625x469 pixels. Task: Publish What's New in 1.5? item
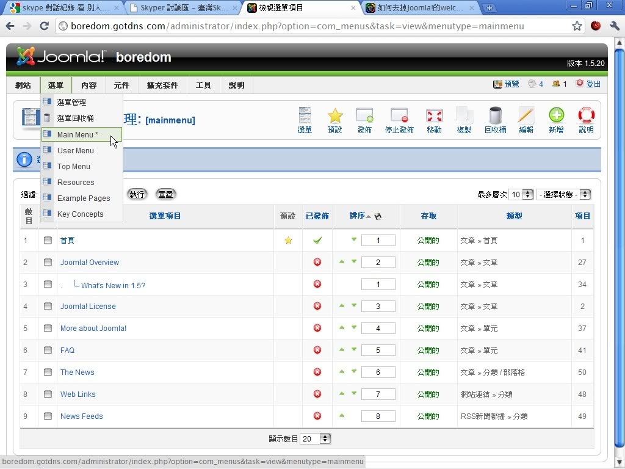pos(317,285)
